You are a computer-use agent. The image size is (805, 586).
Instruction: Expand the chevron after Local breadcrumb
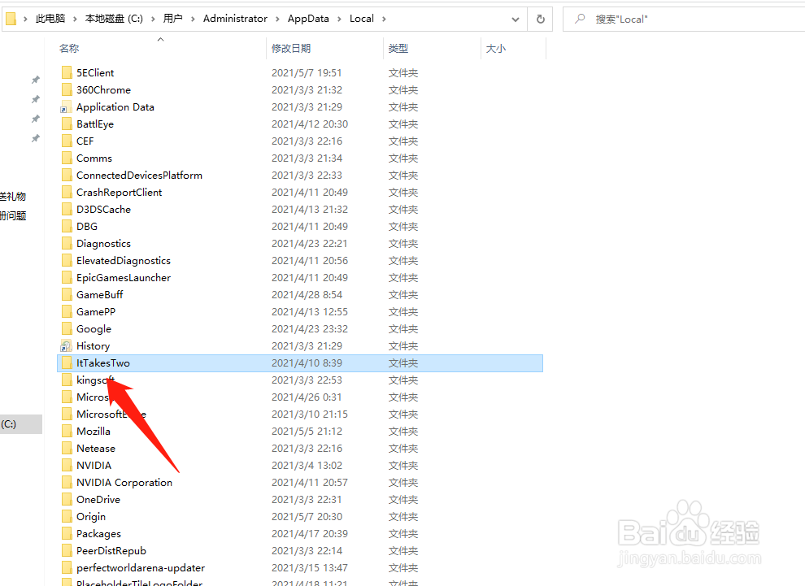pyautogui.click(x=384, y=19)
